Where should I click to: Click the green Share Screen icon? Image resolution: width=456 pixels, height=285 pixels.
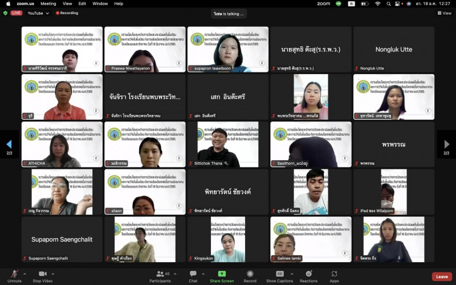[222, 274]
